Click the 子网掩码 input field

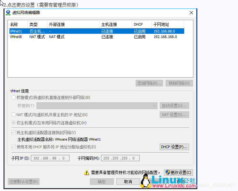120,158
